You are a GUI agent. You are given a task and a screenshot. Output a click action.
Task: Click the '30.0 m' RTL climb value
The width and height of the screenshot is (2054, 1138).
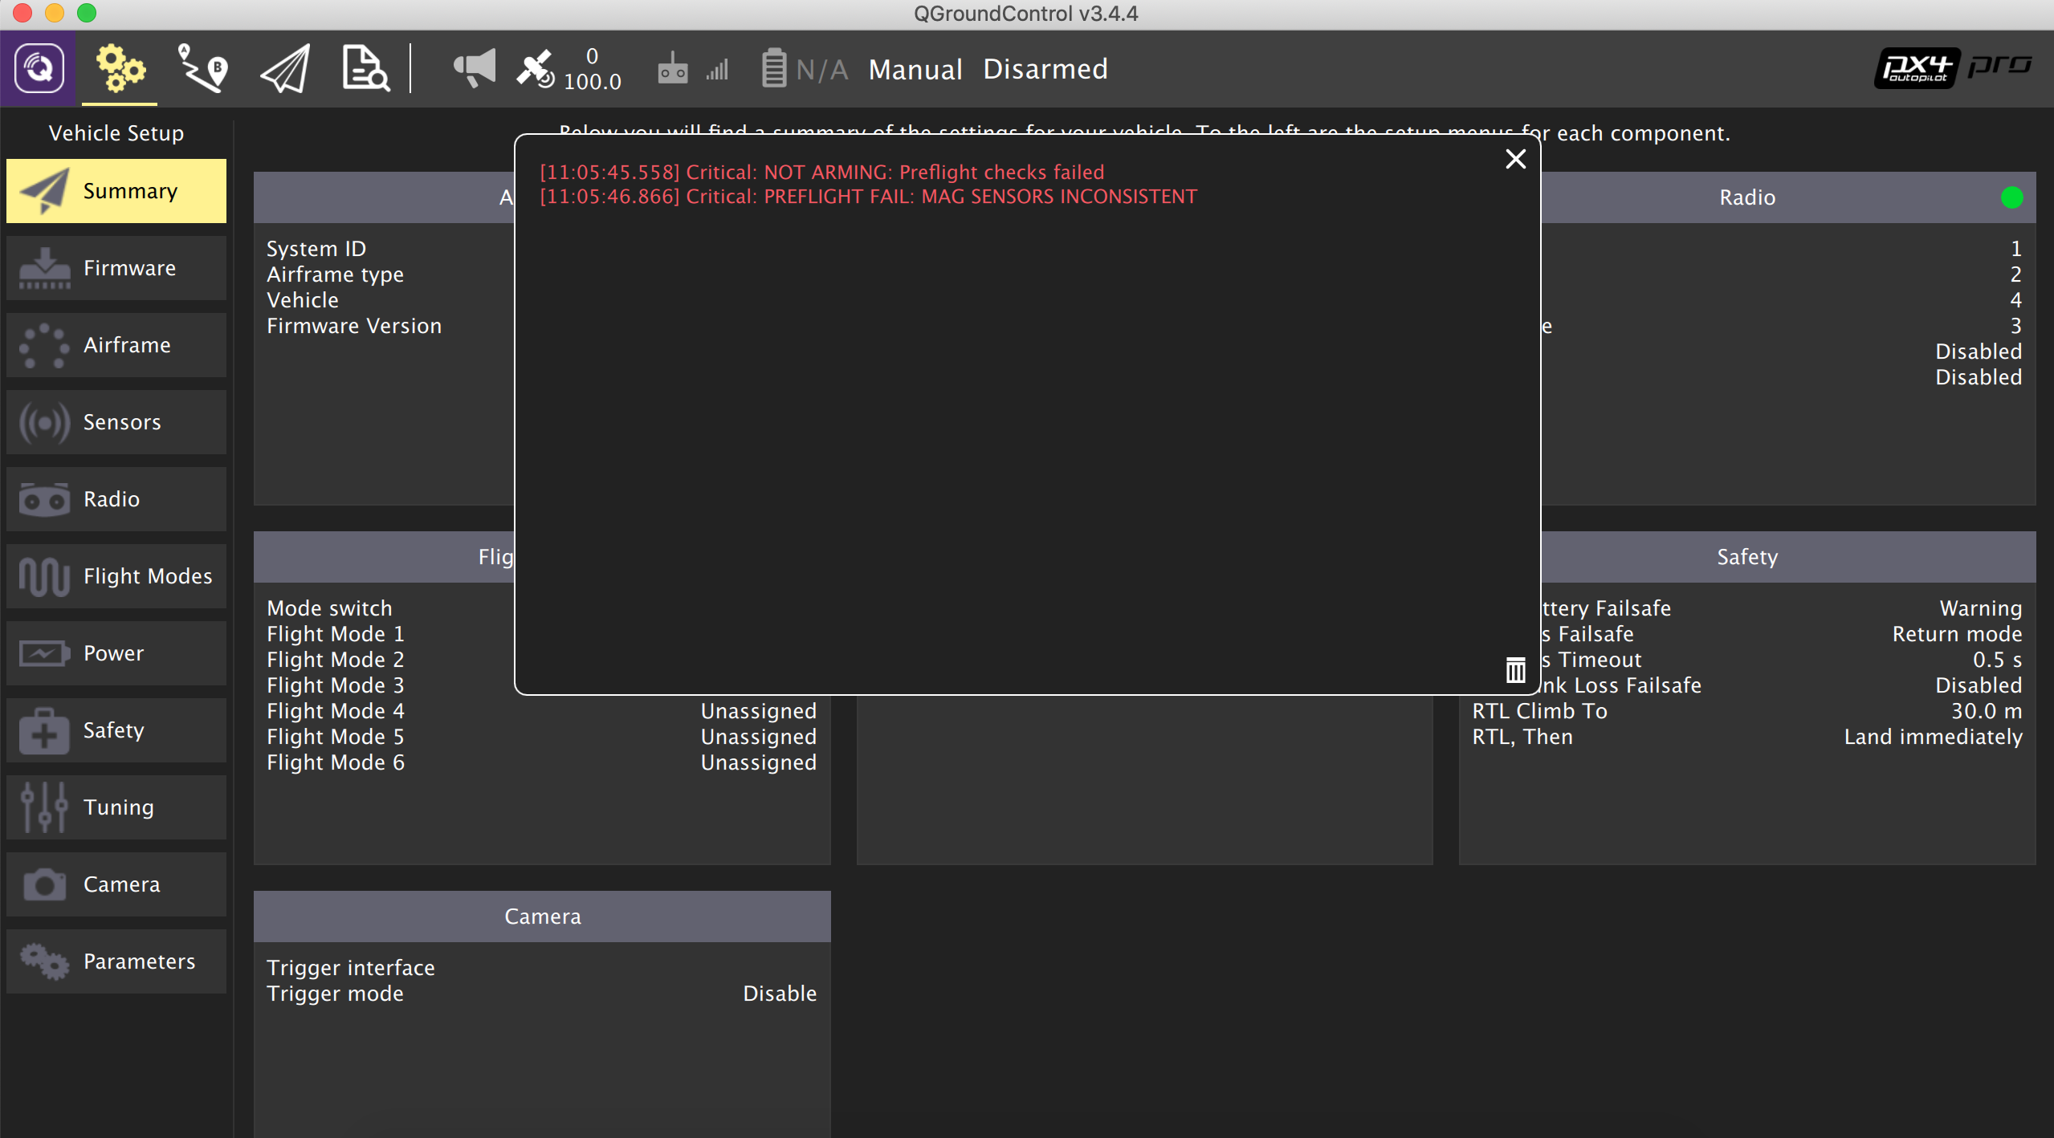pyautogui.click(x=1987, y=711)
